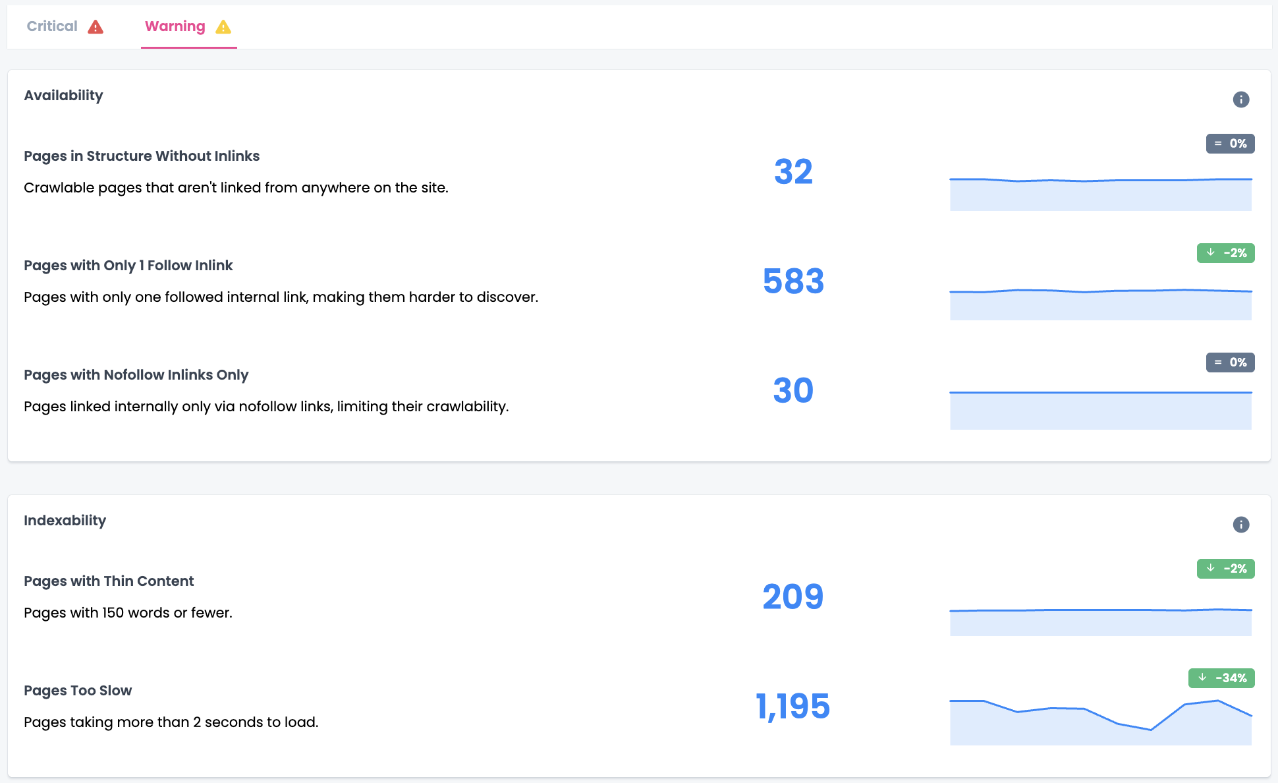Click the 583 count for Pages with Only 1 Follow Inlink

(x=793, y=281)
